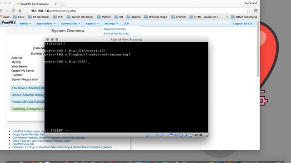Screen dimensions: 291x163
Task: Reload the FreePBX page in the browser
Action: [x=13, y=11]
